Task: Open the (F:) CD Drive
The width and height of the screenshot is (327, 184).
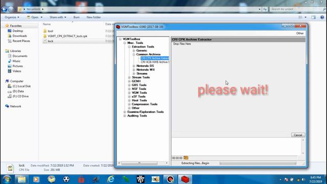Action: coord(20,96)
